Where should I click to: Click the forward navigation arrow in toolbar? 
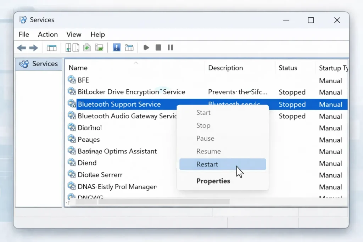coord(33,47)
